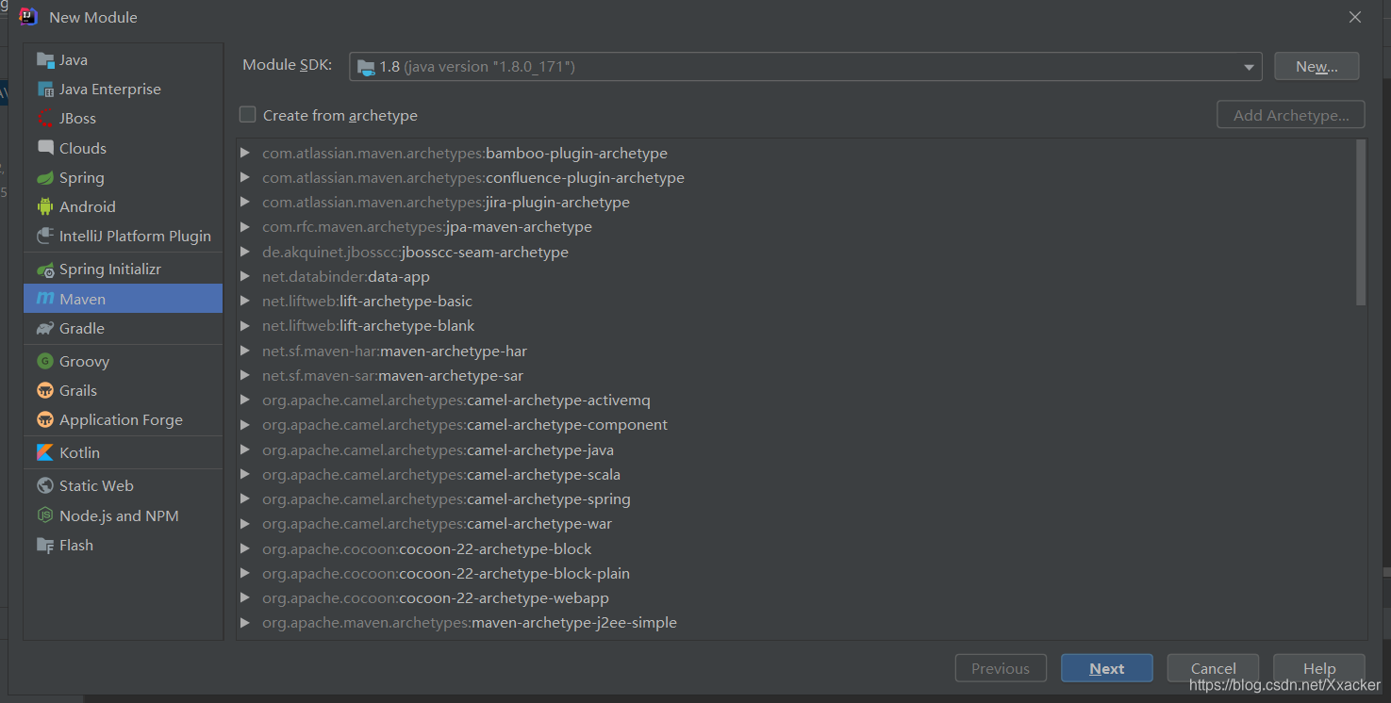Click the Static Web globe icon
This screenshot has width=1391, height=703.
(x=45, y=485)
